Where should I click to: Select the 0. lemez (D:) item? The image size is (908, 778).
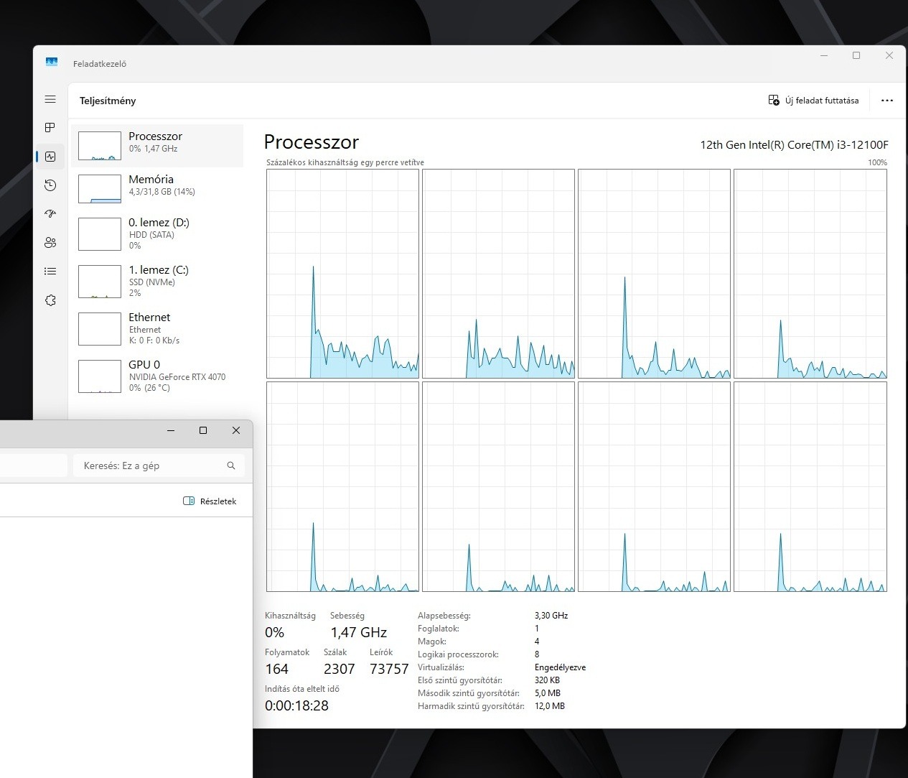click(157, 234)
